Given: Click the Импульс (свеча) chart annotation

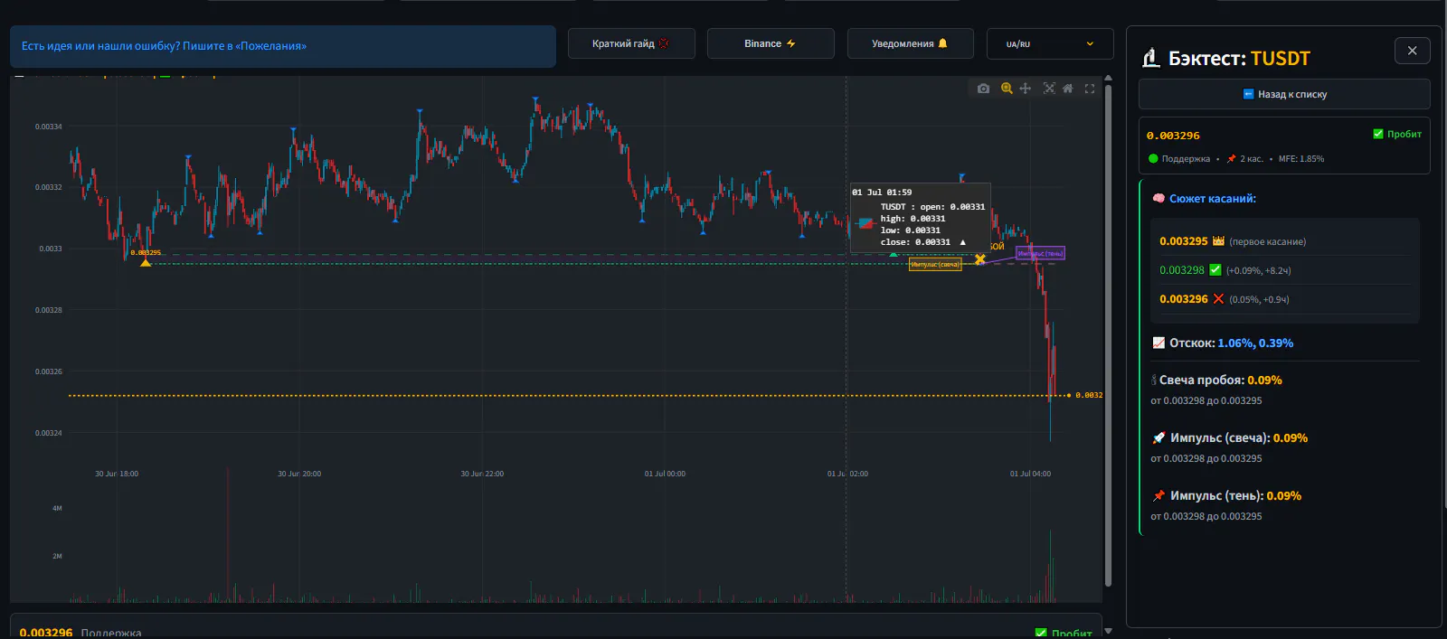Looking at the screenshot, I should (x=935, y=265).
